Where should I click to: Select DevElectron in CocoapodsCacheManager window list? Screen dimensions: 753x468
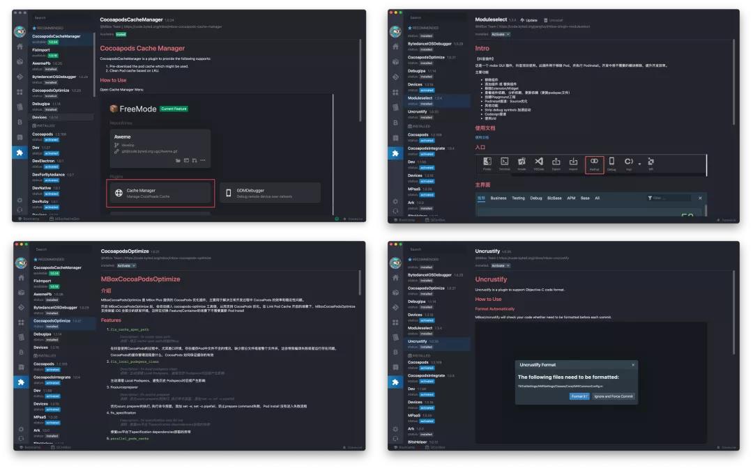point(62,164)
